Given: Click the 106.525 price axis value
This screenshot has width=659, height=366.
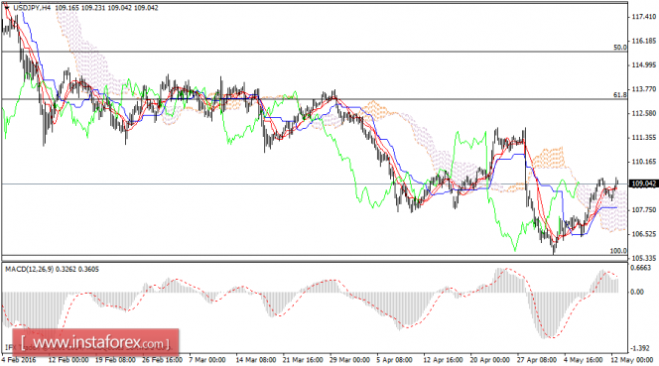Looking at the screenshot, I should point(643,234).
